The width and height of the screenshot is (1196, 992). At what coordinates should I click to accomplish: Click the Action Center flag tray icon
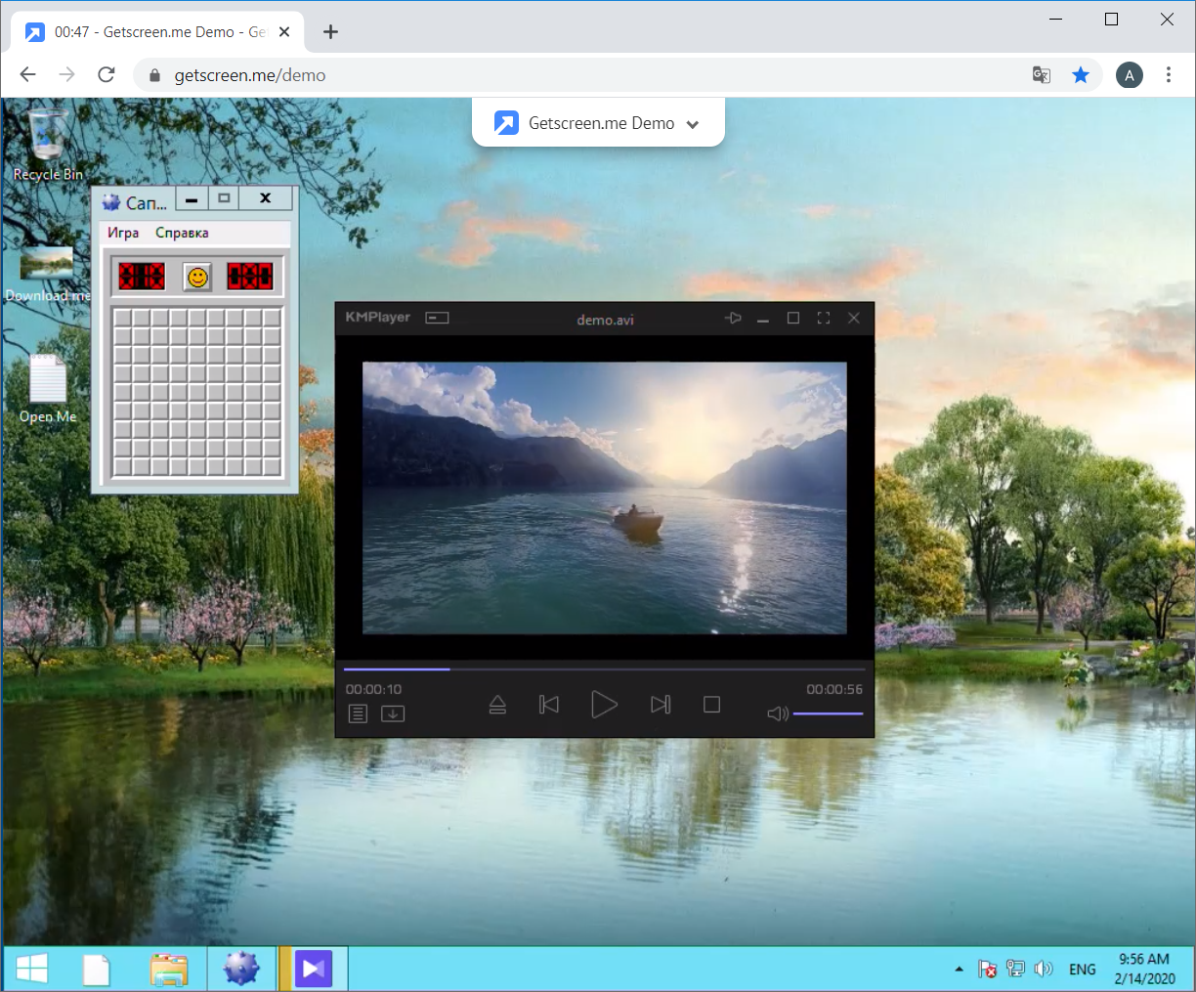point(988,970)
